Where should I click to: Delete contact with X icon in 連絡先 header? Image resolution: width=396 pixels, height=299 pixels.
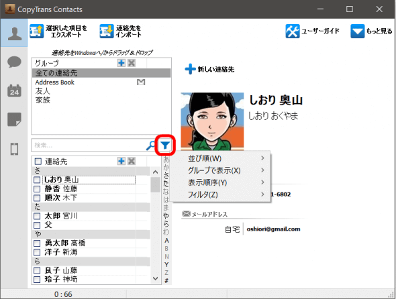point(132,161)
